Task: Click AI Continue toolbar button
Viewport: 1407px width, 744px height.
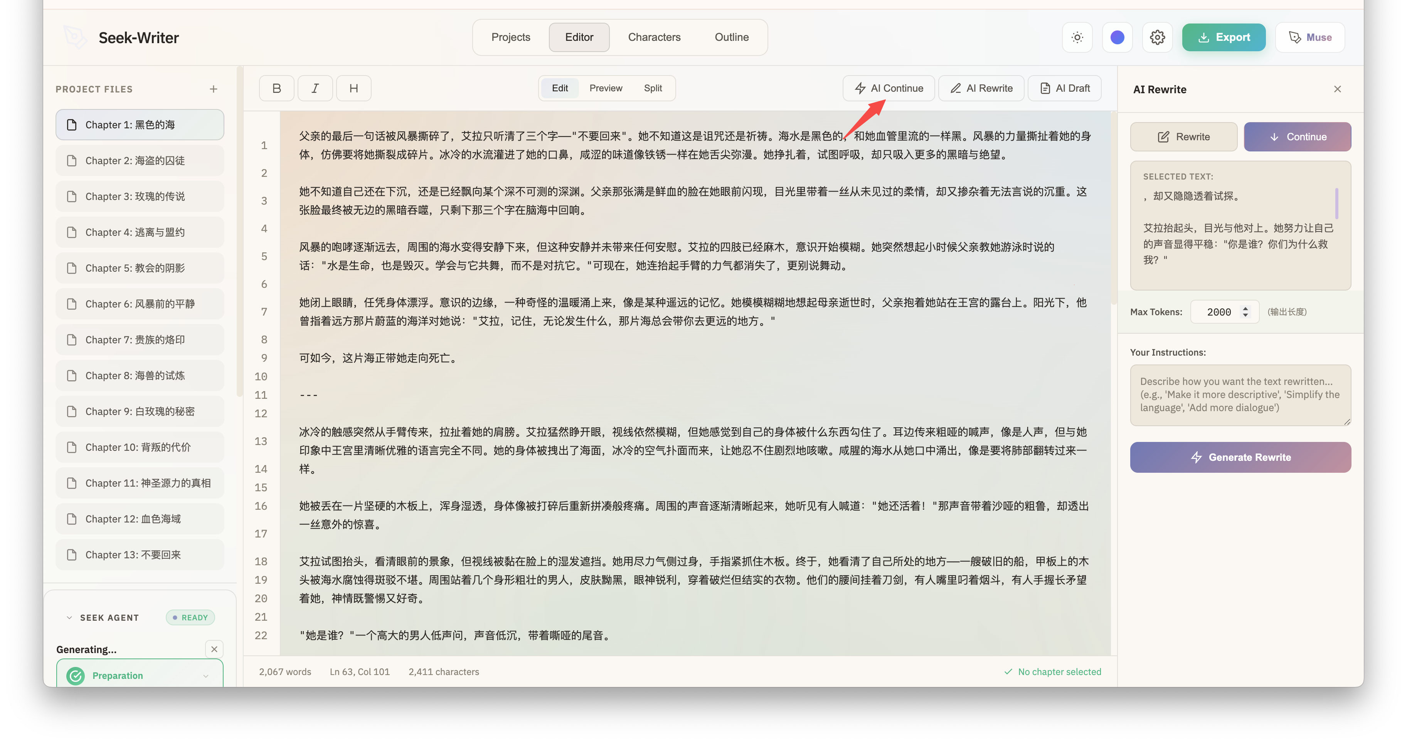Action: point(889,88)
